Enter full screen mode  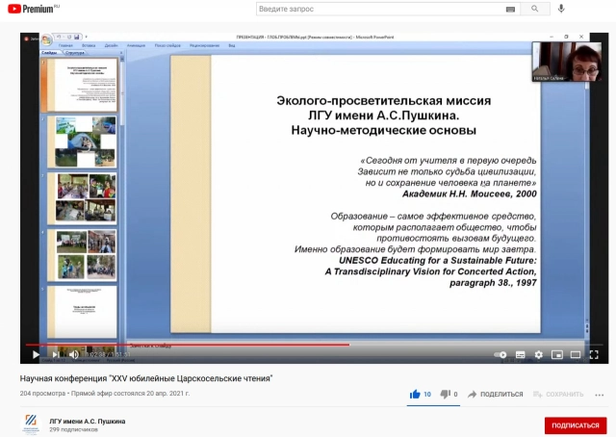click(x=593, y=354)
